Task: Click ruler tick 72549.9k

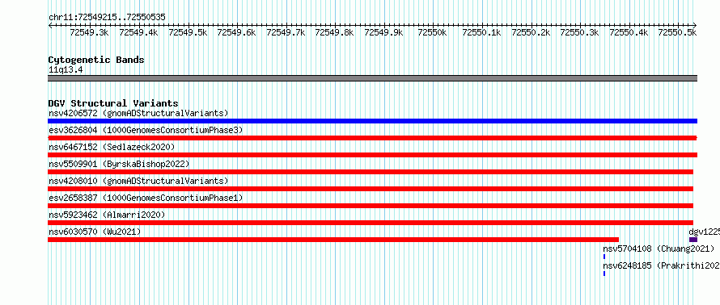Action: tap(384, 32)
